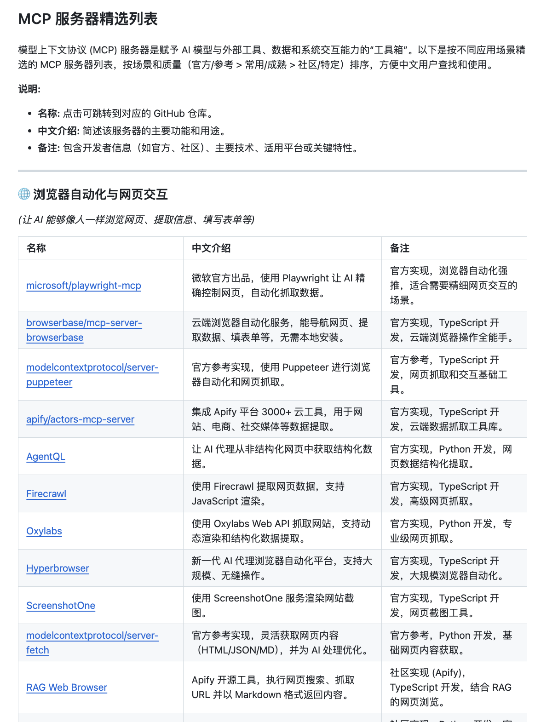Click the description Apify 开源工具，执行网页搜索
Viewport: 541px width, 722px height.
[x=273, y=688]
